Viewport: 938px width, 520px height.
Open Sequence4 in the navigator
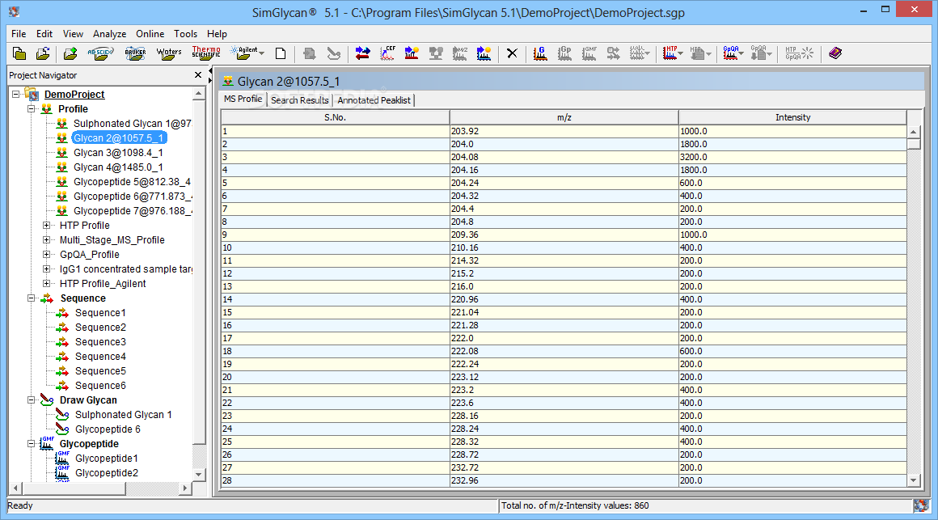click(x=100, y=356)
